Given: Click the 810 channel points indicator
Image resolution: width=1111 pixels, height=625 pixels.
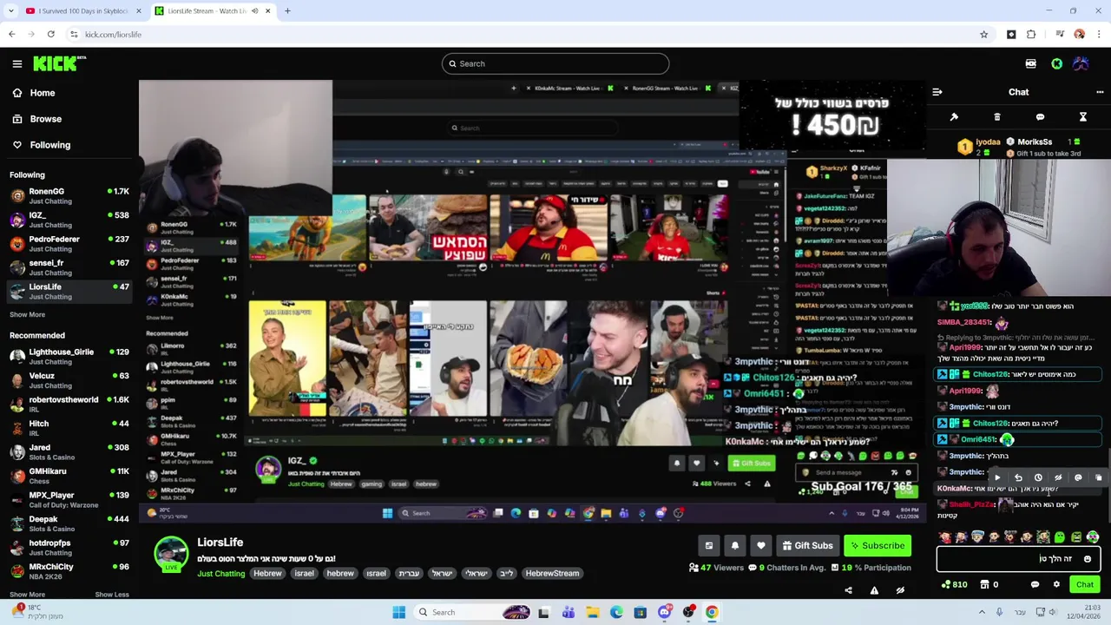Looking at the screenshot, I should (954, 585).
